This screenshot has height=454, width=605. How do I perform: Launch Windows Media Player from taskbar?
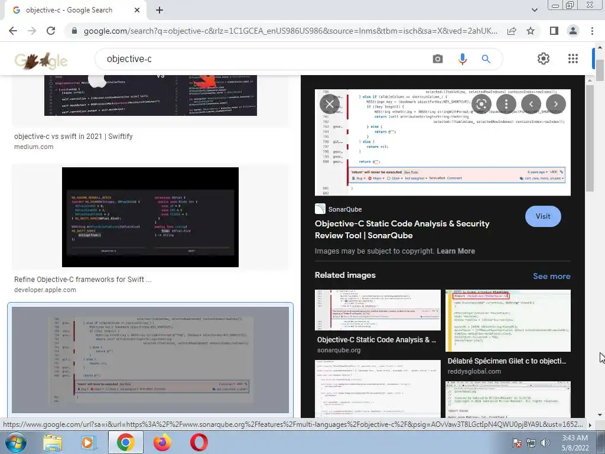(x=87, y=443)
